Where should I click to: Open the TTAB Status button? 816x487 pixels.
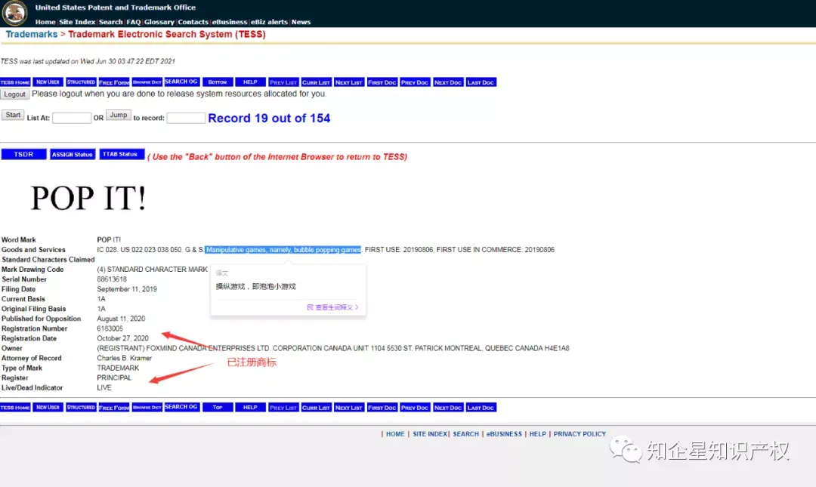pos(120,155)
